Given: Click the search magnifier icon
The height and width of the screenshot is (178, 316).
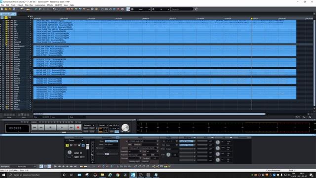Looking at the screenshot, I should pos(196,9).
